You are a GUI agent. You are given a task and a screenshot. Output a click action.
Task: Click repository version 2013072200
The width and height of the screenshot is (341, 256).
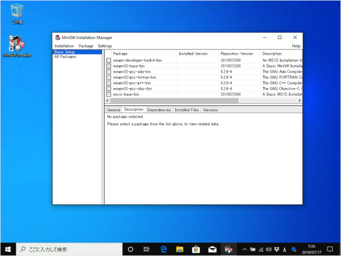pos(231,66)
